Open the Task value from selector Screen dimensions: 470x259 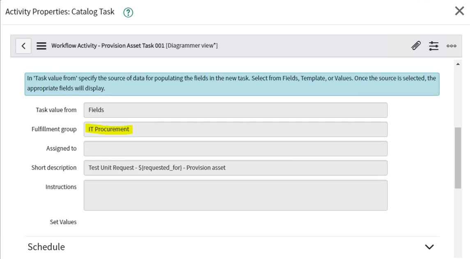click(236, 110)
